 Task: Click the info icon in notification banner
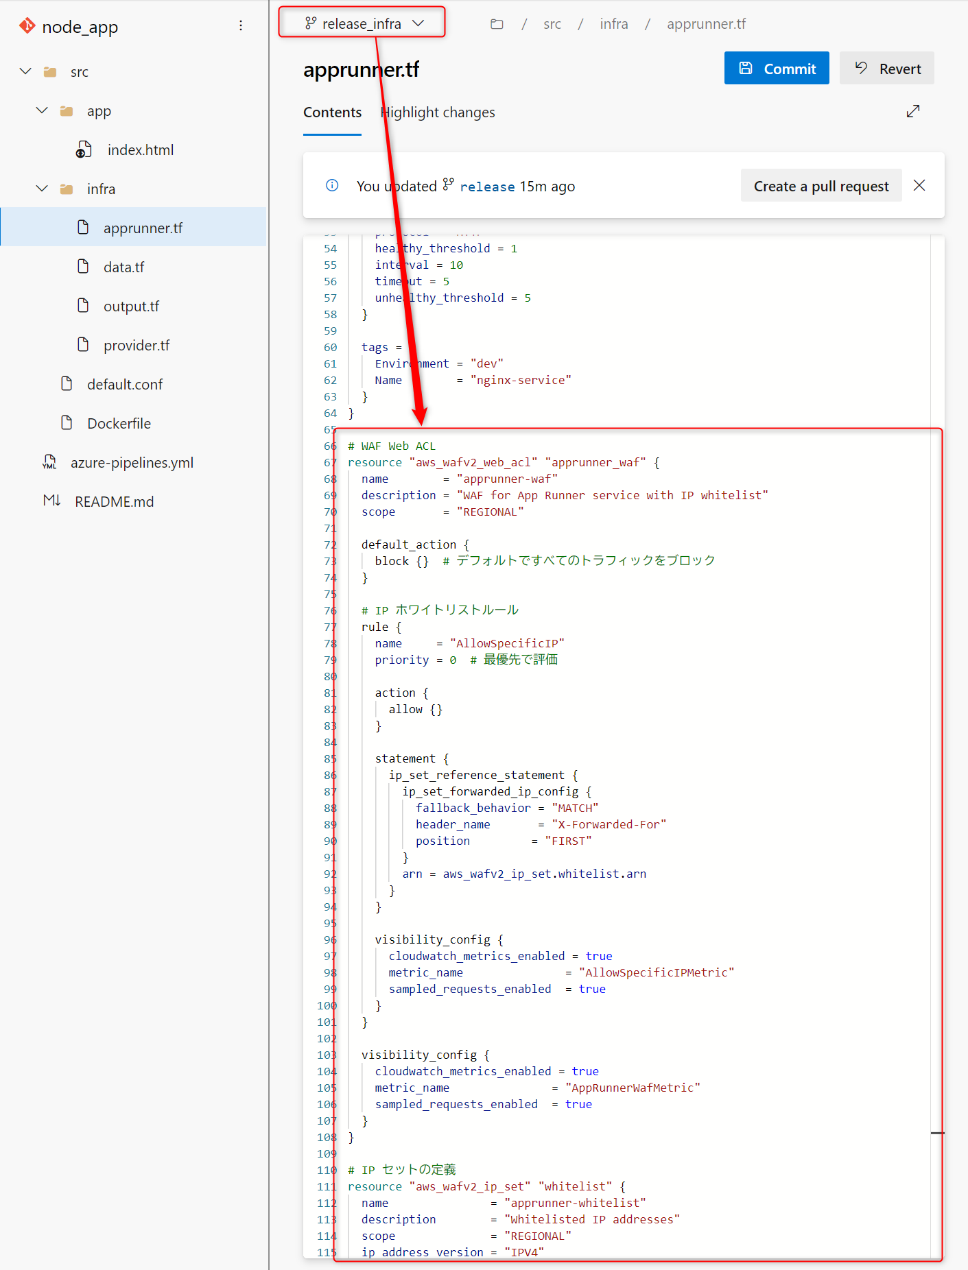[x=332, y=185]
